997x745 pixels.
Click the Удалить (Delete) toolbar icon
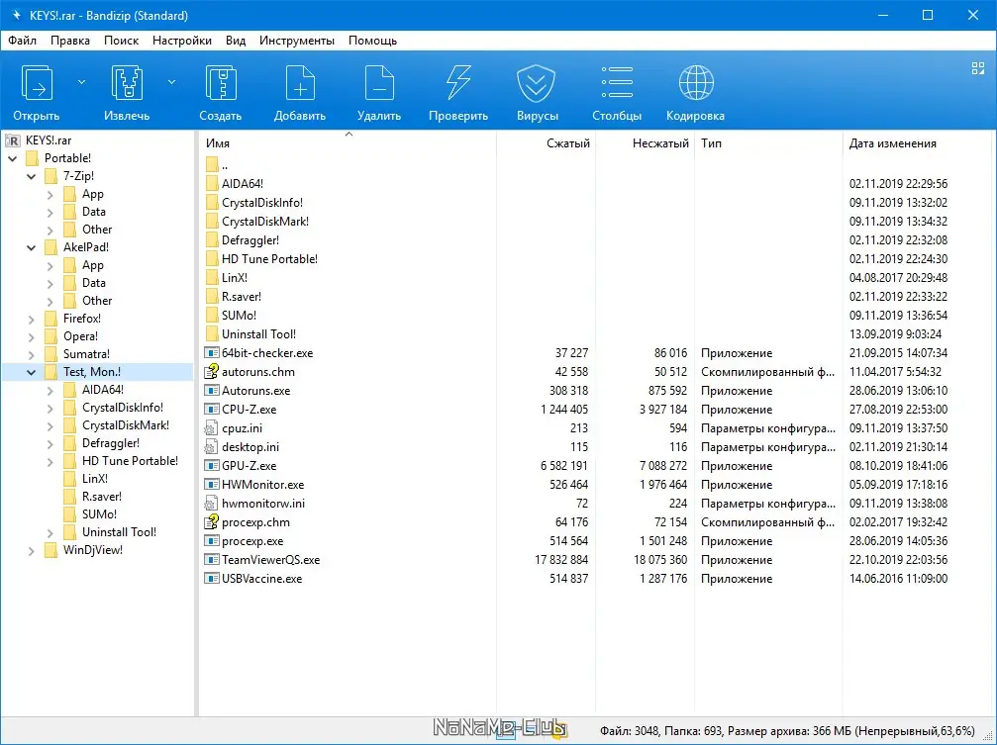[x=379, y=83]
